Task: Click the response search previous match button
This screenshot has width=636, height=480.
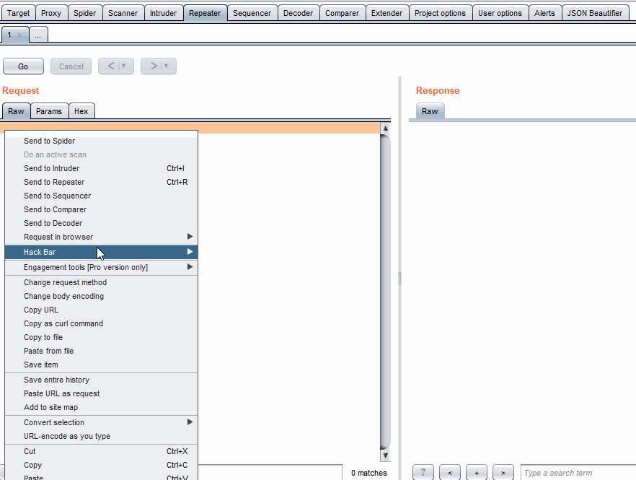Action: [x=449, y=473]
